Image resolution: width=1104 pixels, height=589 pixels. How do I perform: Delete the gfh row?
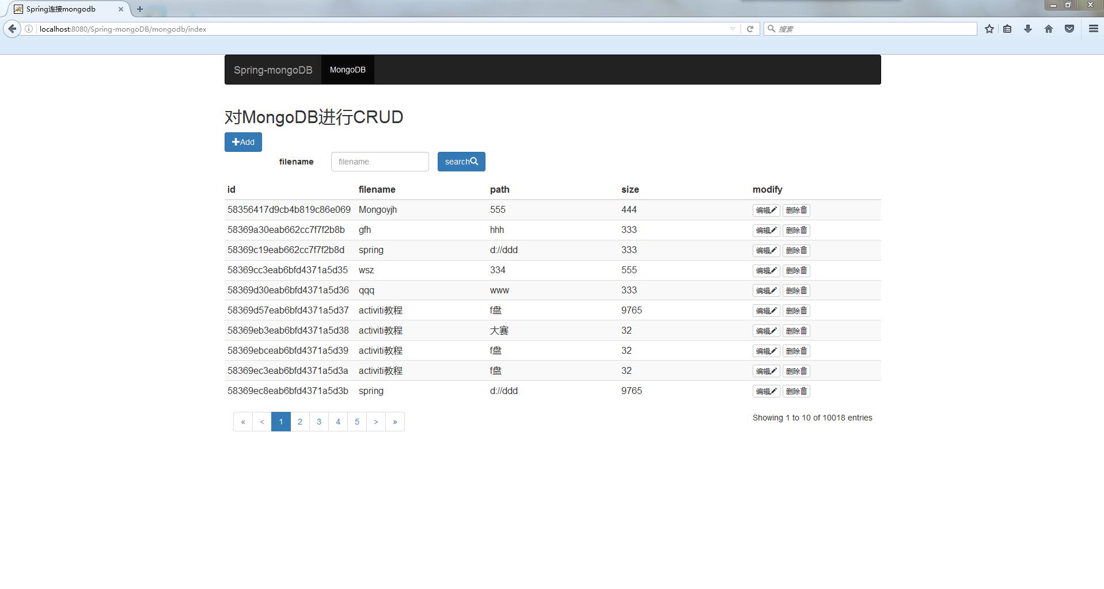[x=796, y=230]
